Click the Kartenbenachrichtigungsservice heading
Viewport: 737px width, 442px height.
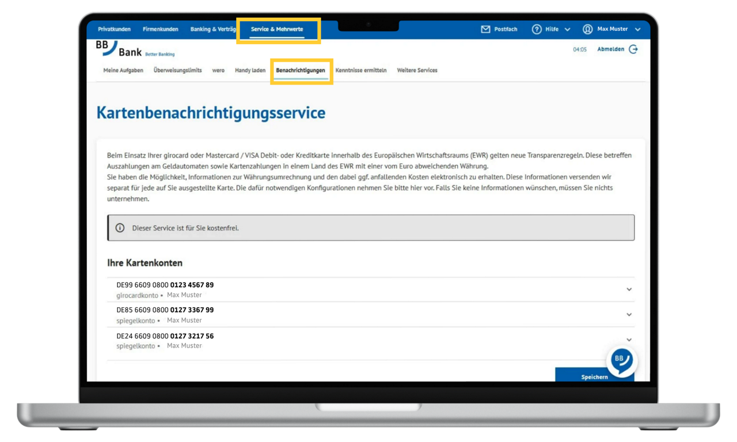211,113
